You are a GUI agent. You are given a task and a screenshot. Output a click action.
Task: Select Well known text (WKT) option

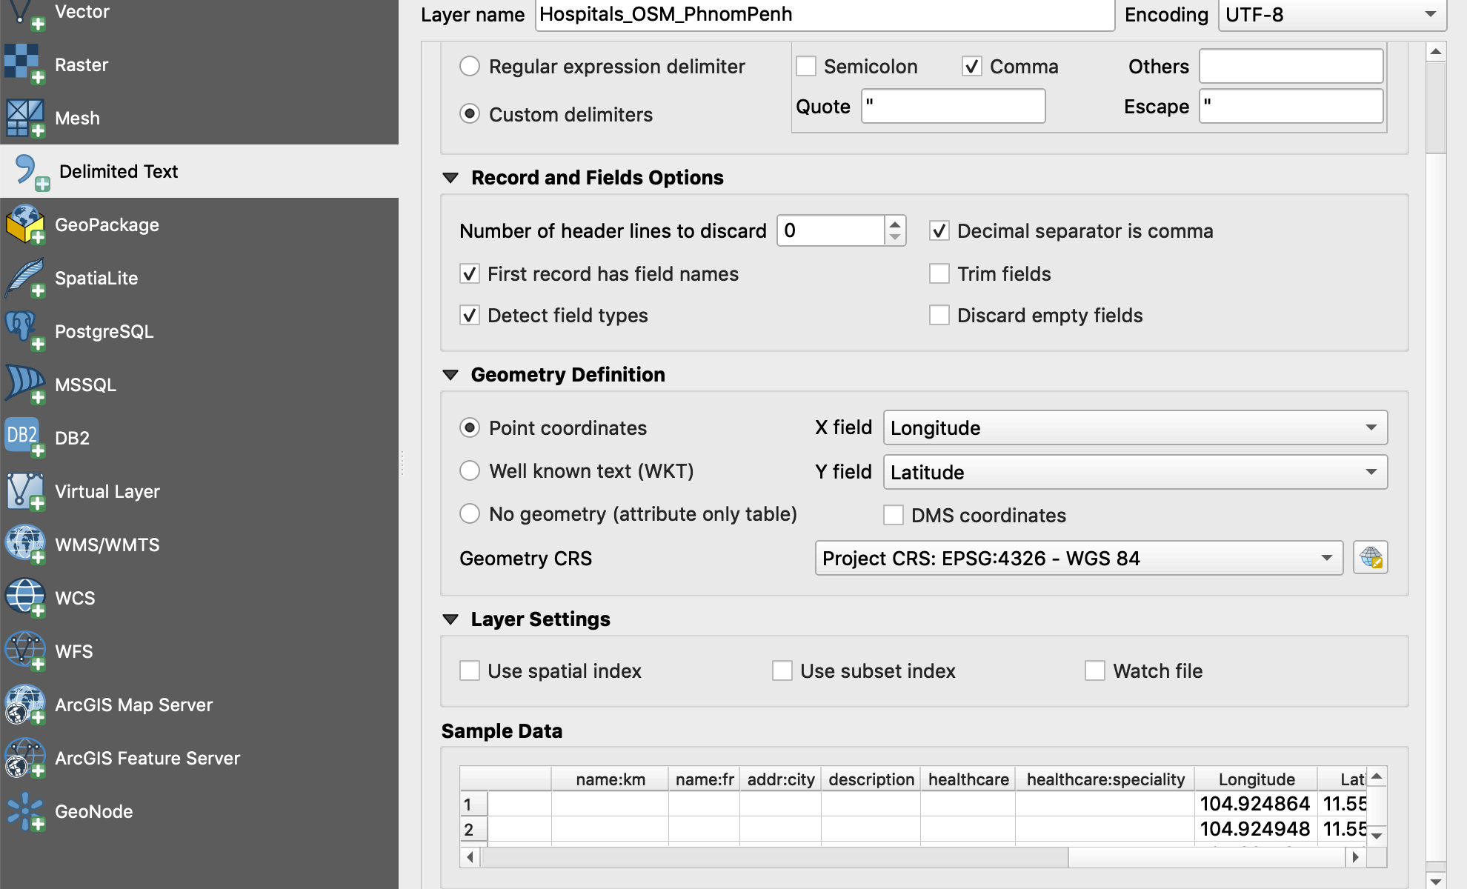coord(470,470)
